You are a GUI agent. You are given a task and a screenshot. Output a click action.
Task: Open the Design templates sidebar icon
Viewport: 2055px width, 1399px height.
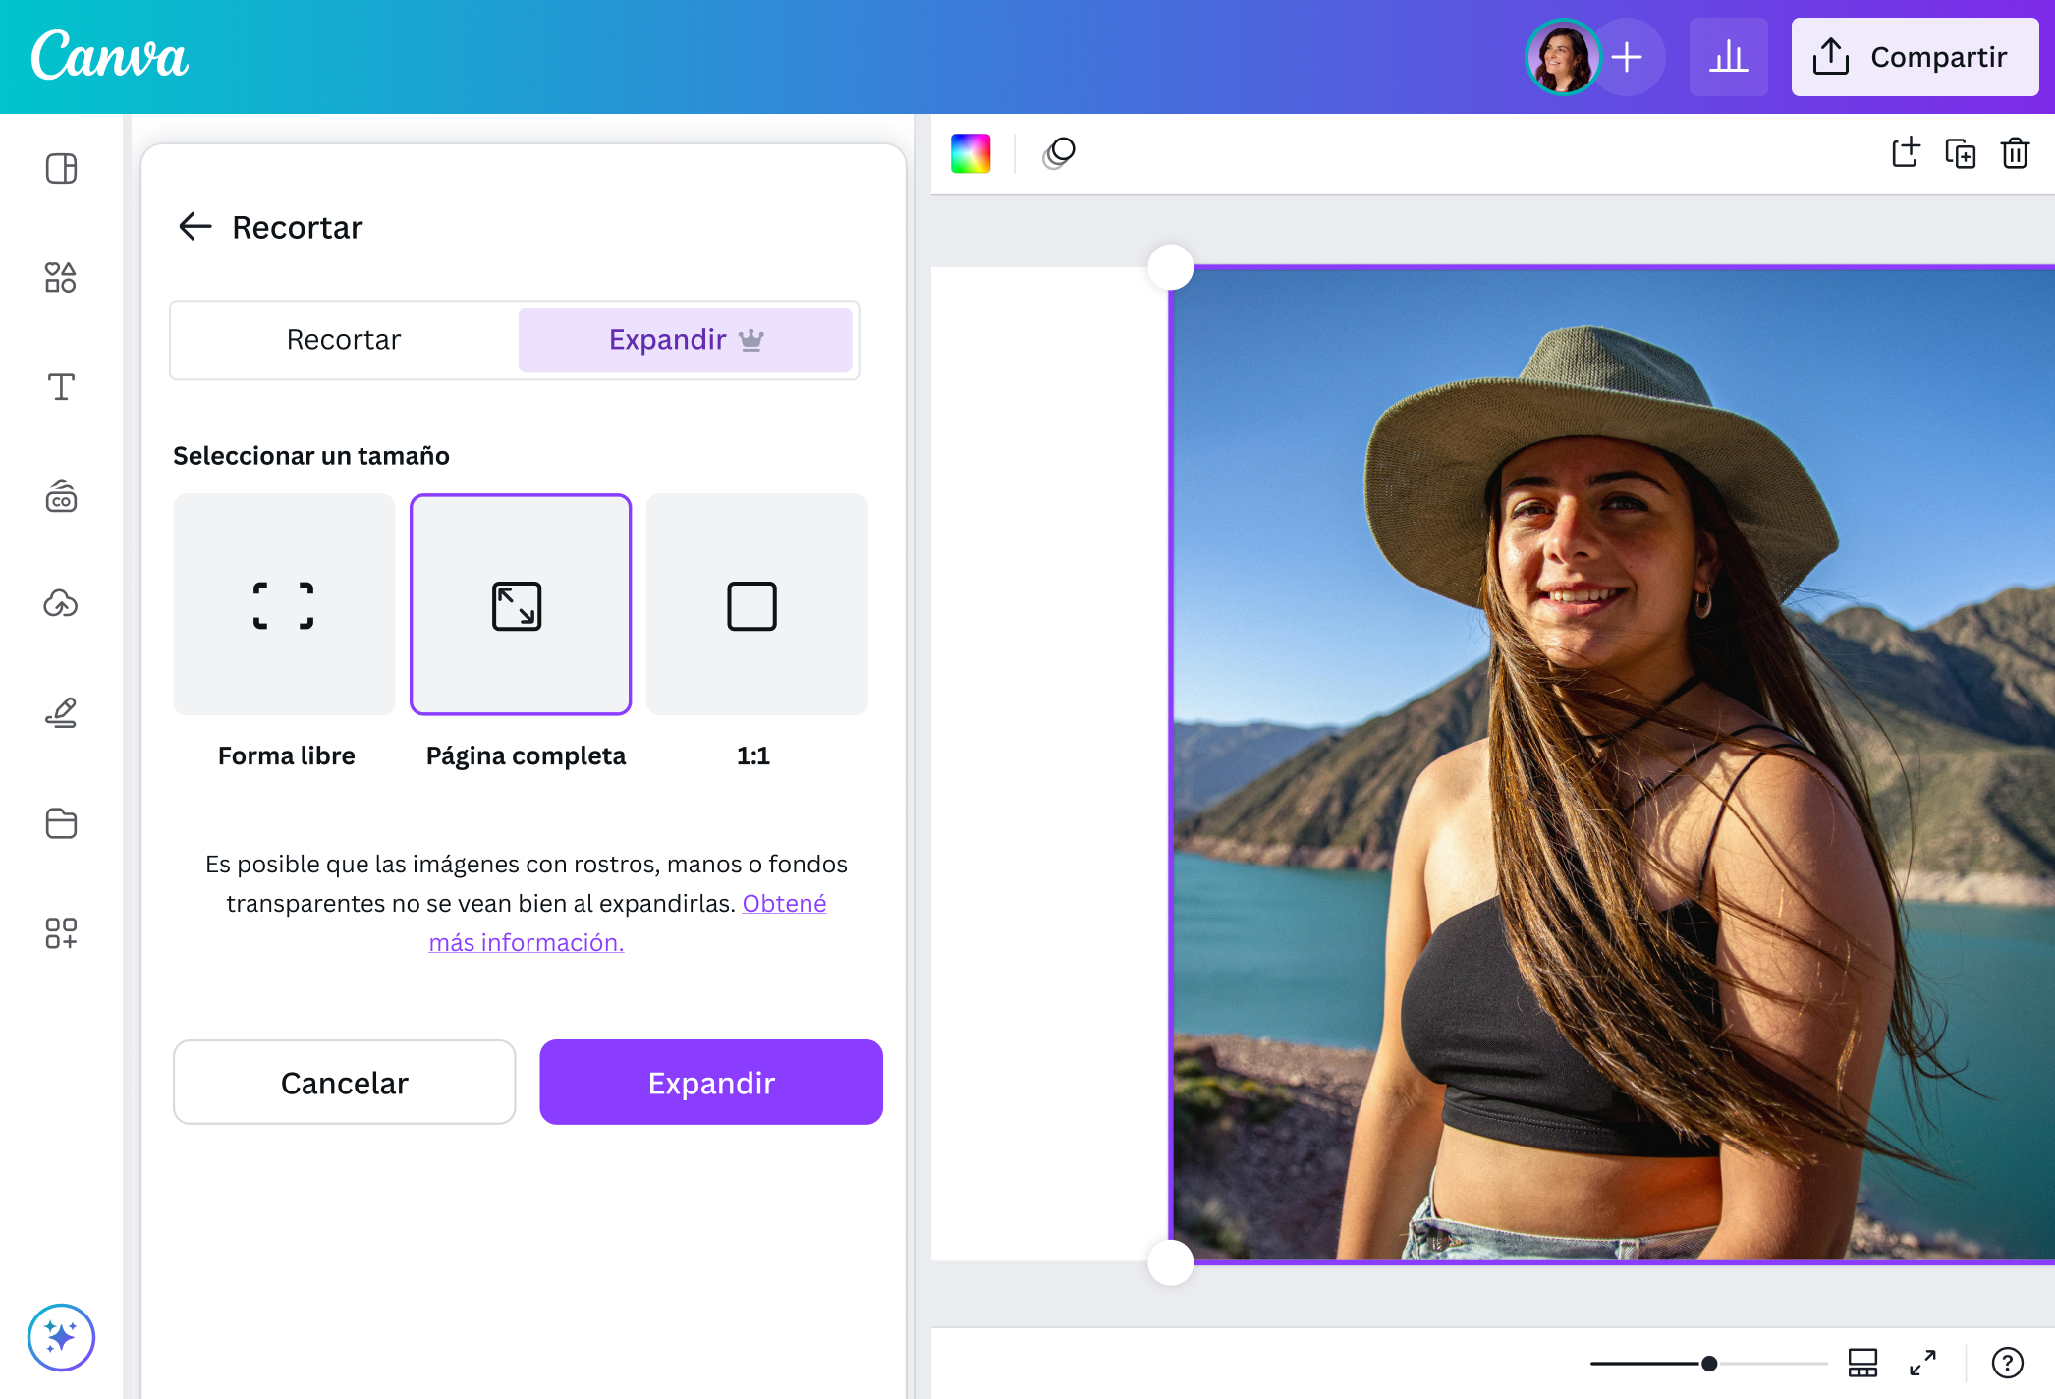point(61,169)
